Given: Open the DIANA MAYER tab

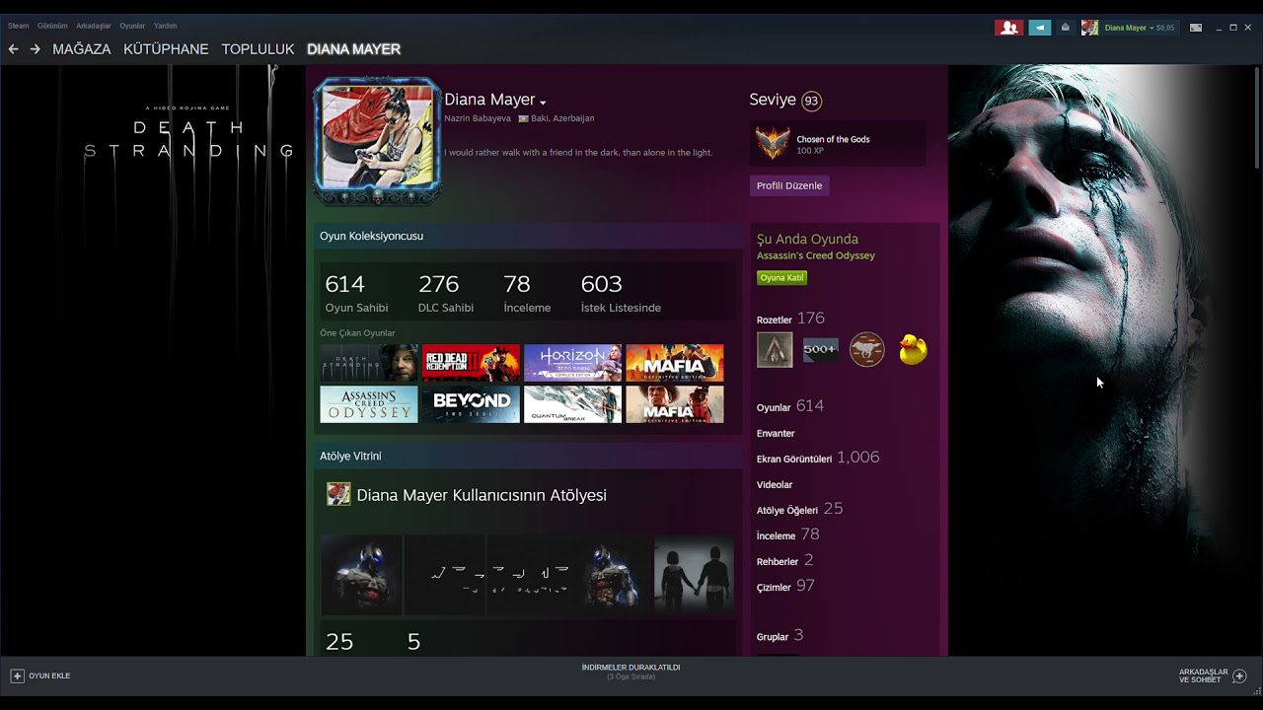Looking at the screenshot, I should click(x=353, y=49).
